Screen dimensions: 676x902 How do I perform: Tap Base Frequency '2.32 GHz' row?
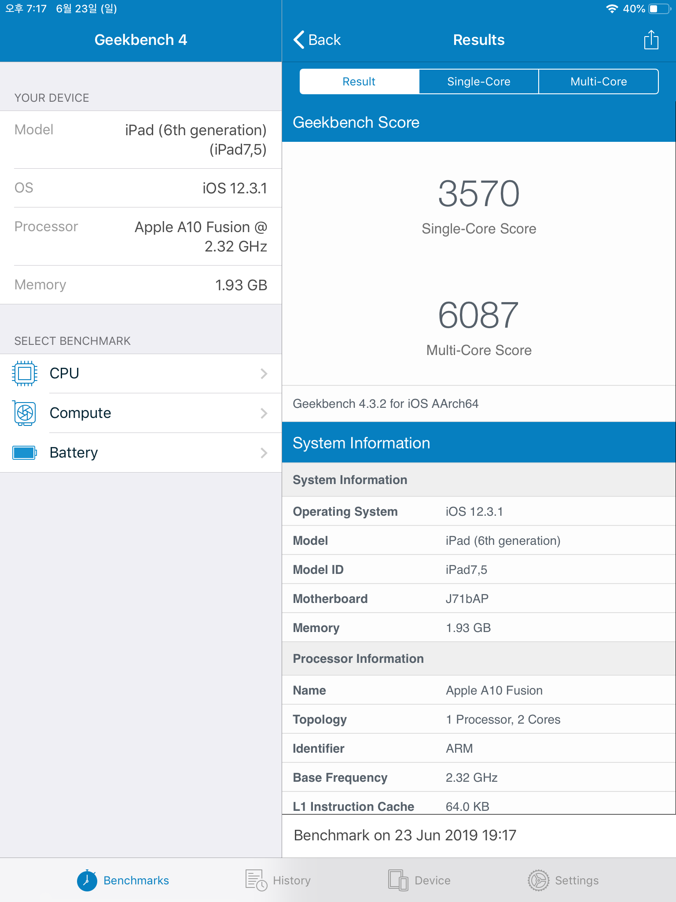[x=479, y=777]
